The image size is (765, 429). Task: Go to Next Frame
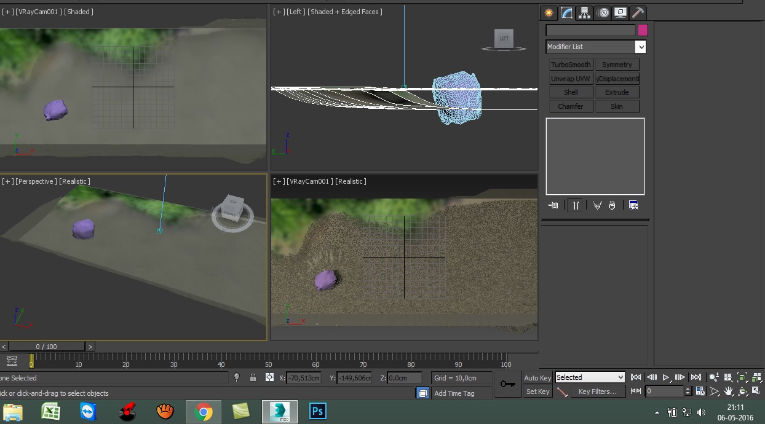[680, 377]
